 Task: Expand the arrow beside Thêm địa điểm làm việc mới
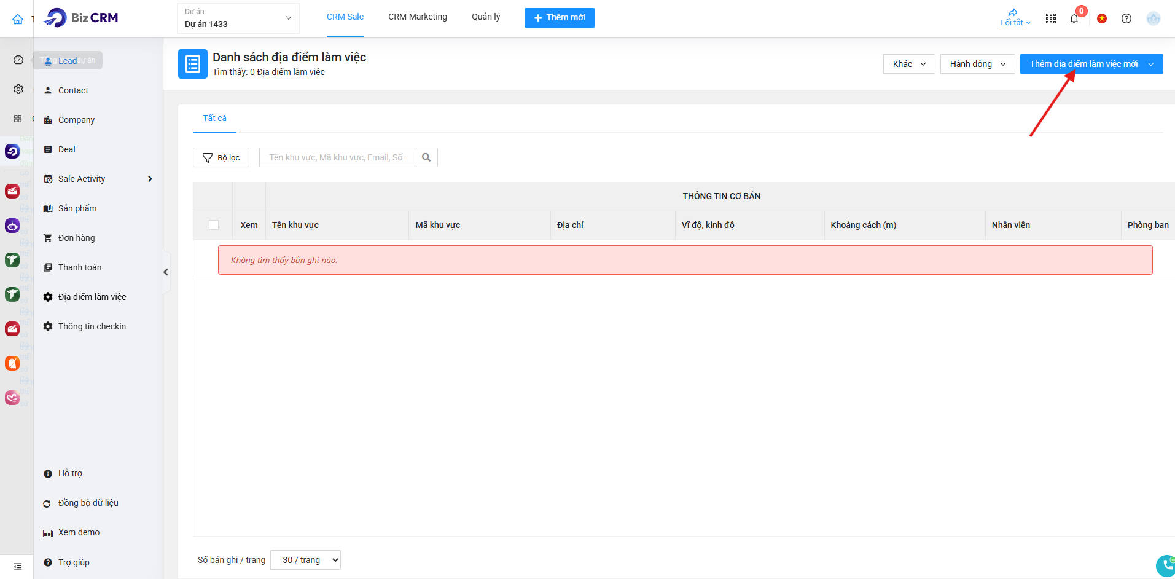coord(1151,64)
